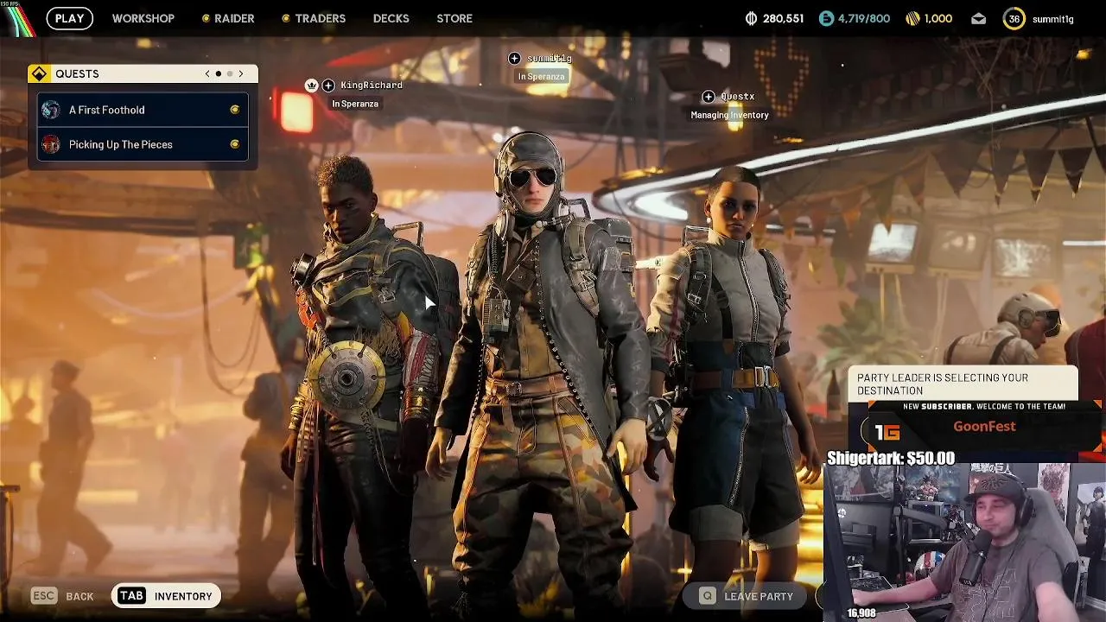The width and height of the screenshot is (1106, 622).
Task: Go to the TRADERS tab
Action: (314, 18)
